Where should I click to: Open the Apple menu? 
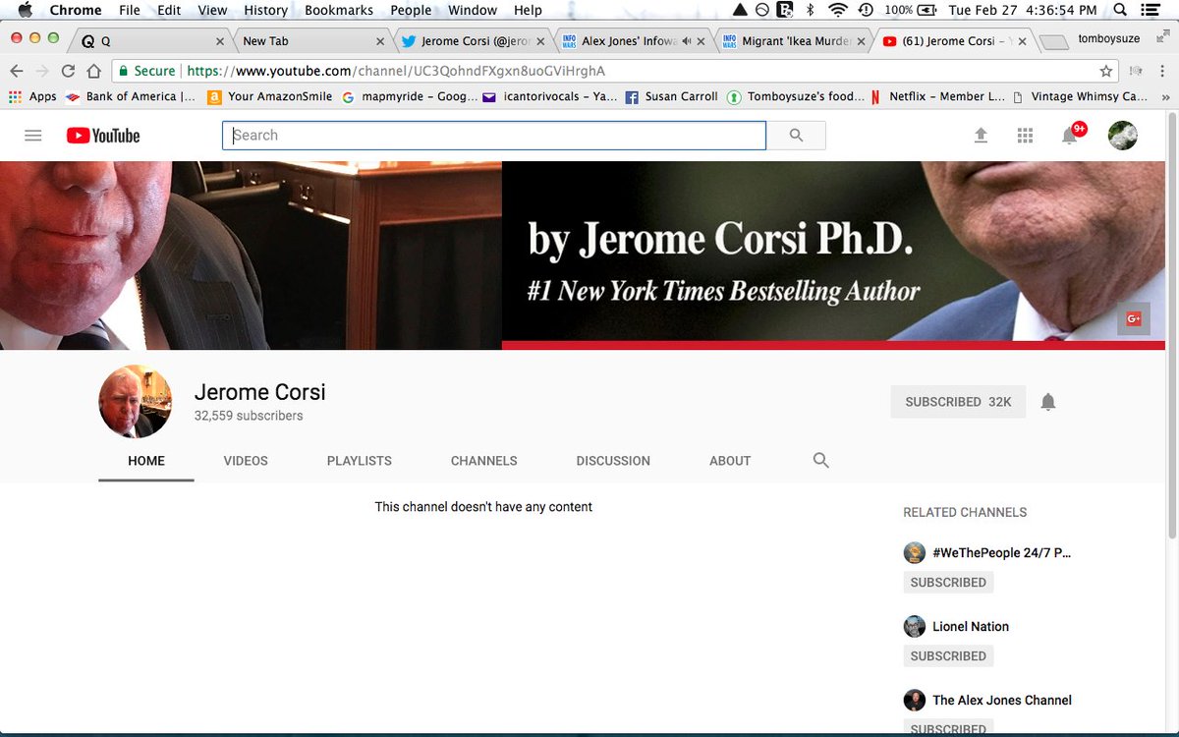point(26,10)
